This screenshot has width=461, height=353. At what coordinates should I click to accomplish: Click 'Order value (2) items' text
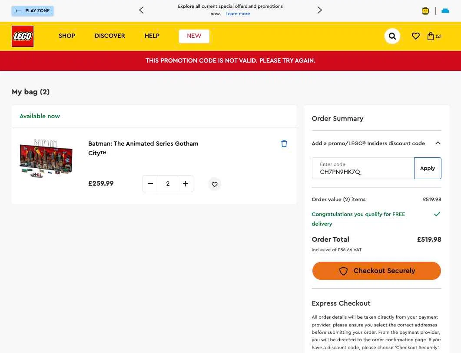(338, 200)
